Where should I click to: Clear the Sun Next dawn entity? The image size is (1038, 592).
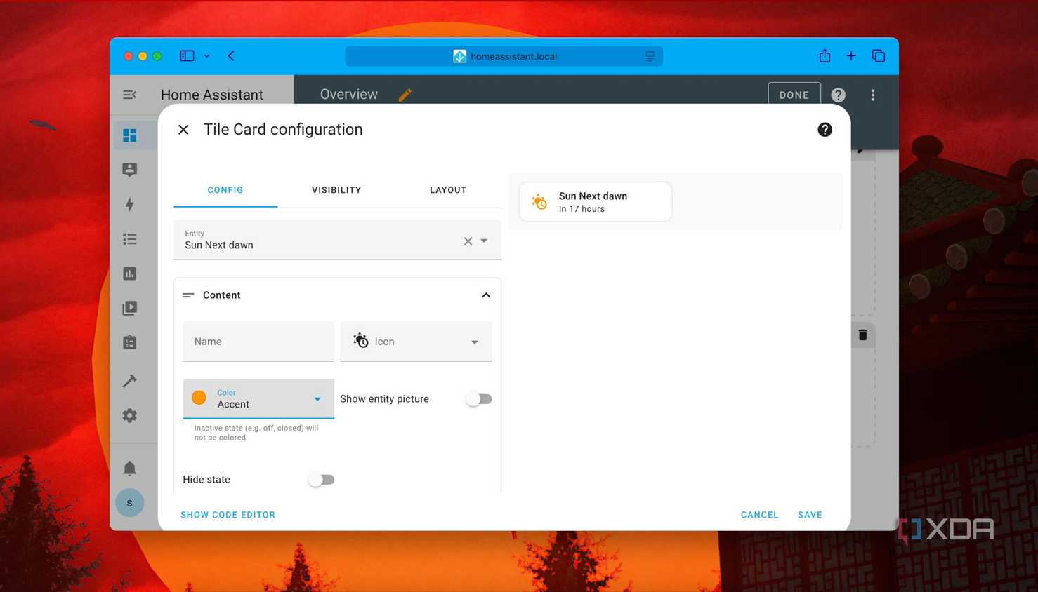point(468,241)
